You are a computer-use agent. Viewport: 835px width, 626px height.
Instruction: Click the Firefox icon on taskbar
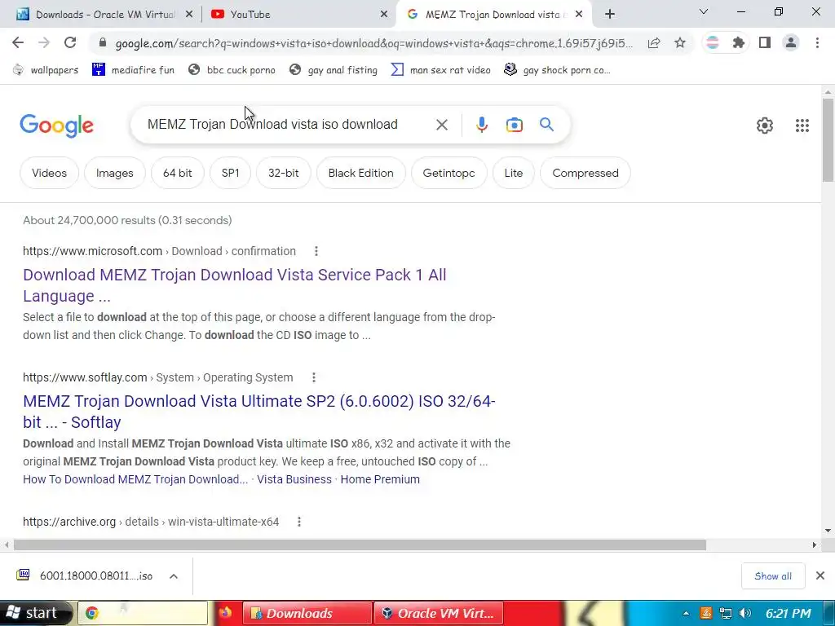pyautogui.click(x=225, y=613)
